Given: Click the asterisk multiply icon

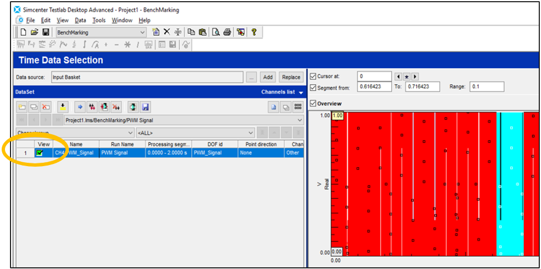Looking at the screenshot, I should pos(128,45).
